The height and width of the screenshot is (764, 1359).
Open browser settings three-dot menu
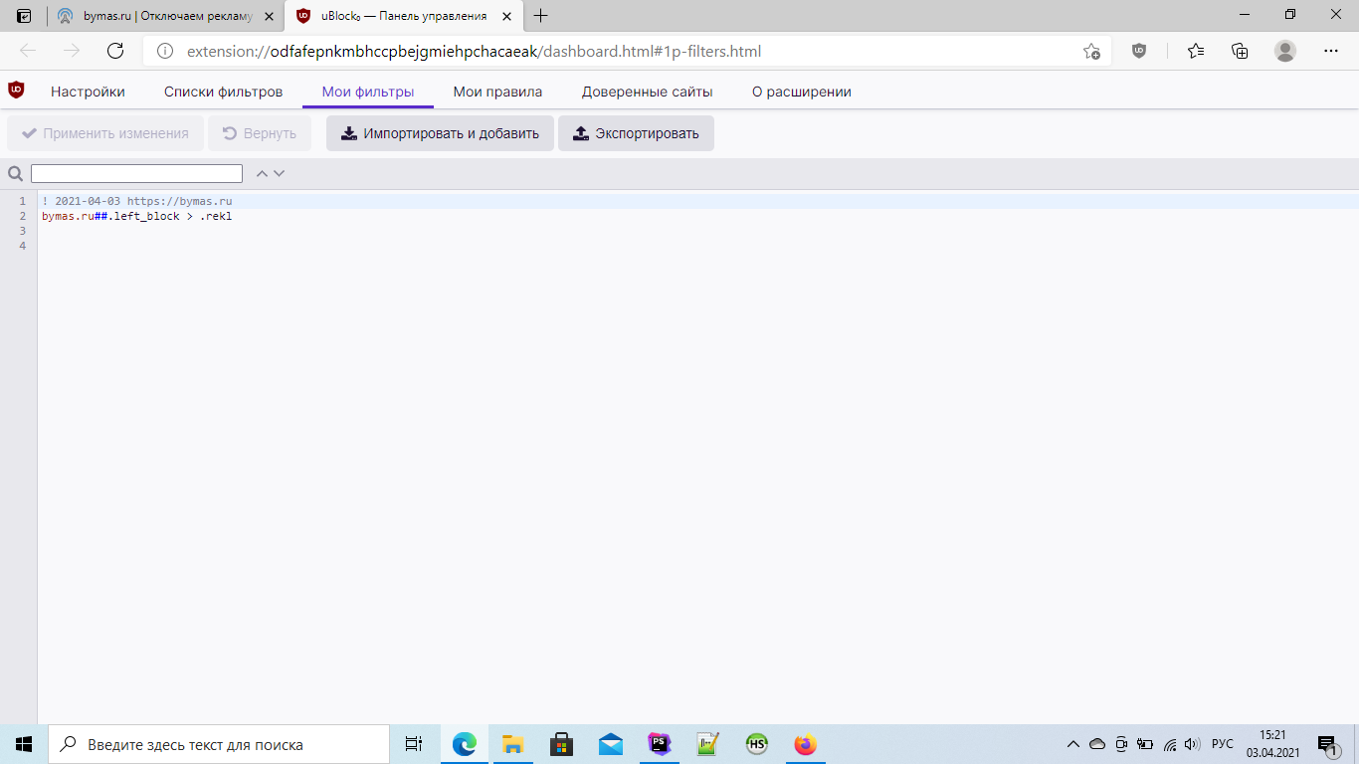point(1331,51)
